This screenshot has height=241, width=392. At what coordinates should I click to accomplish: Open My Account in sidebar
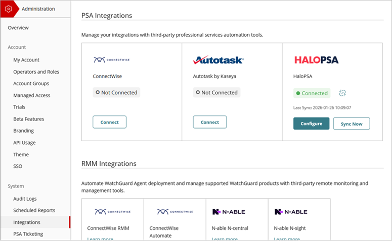26,60
